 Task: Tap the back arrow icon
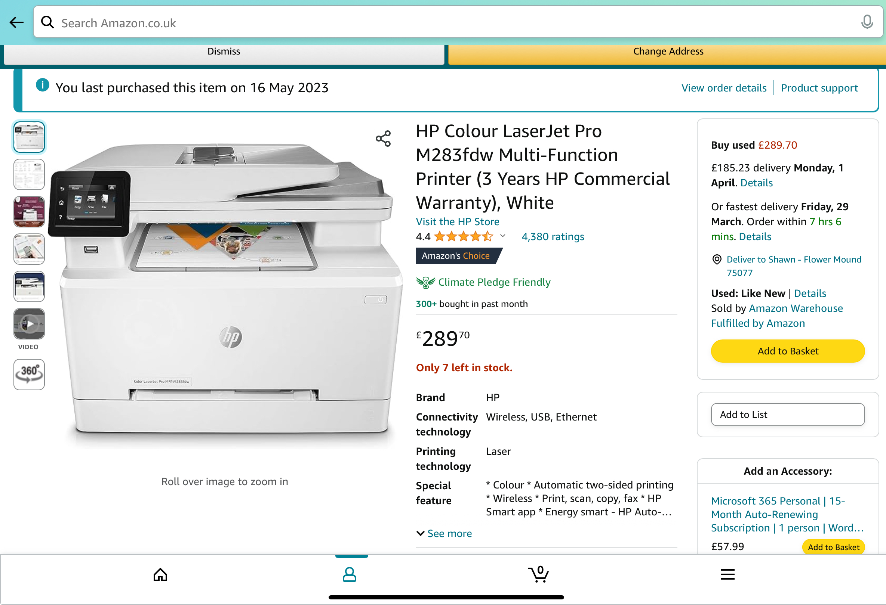16,22
